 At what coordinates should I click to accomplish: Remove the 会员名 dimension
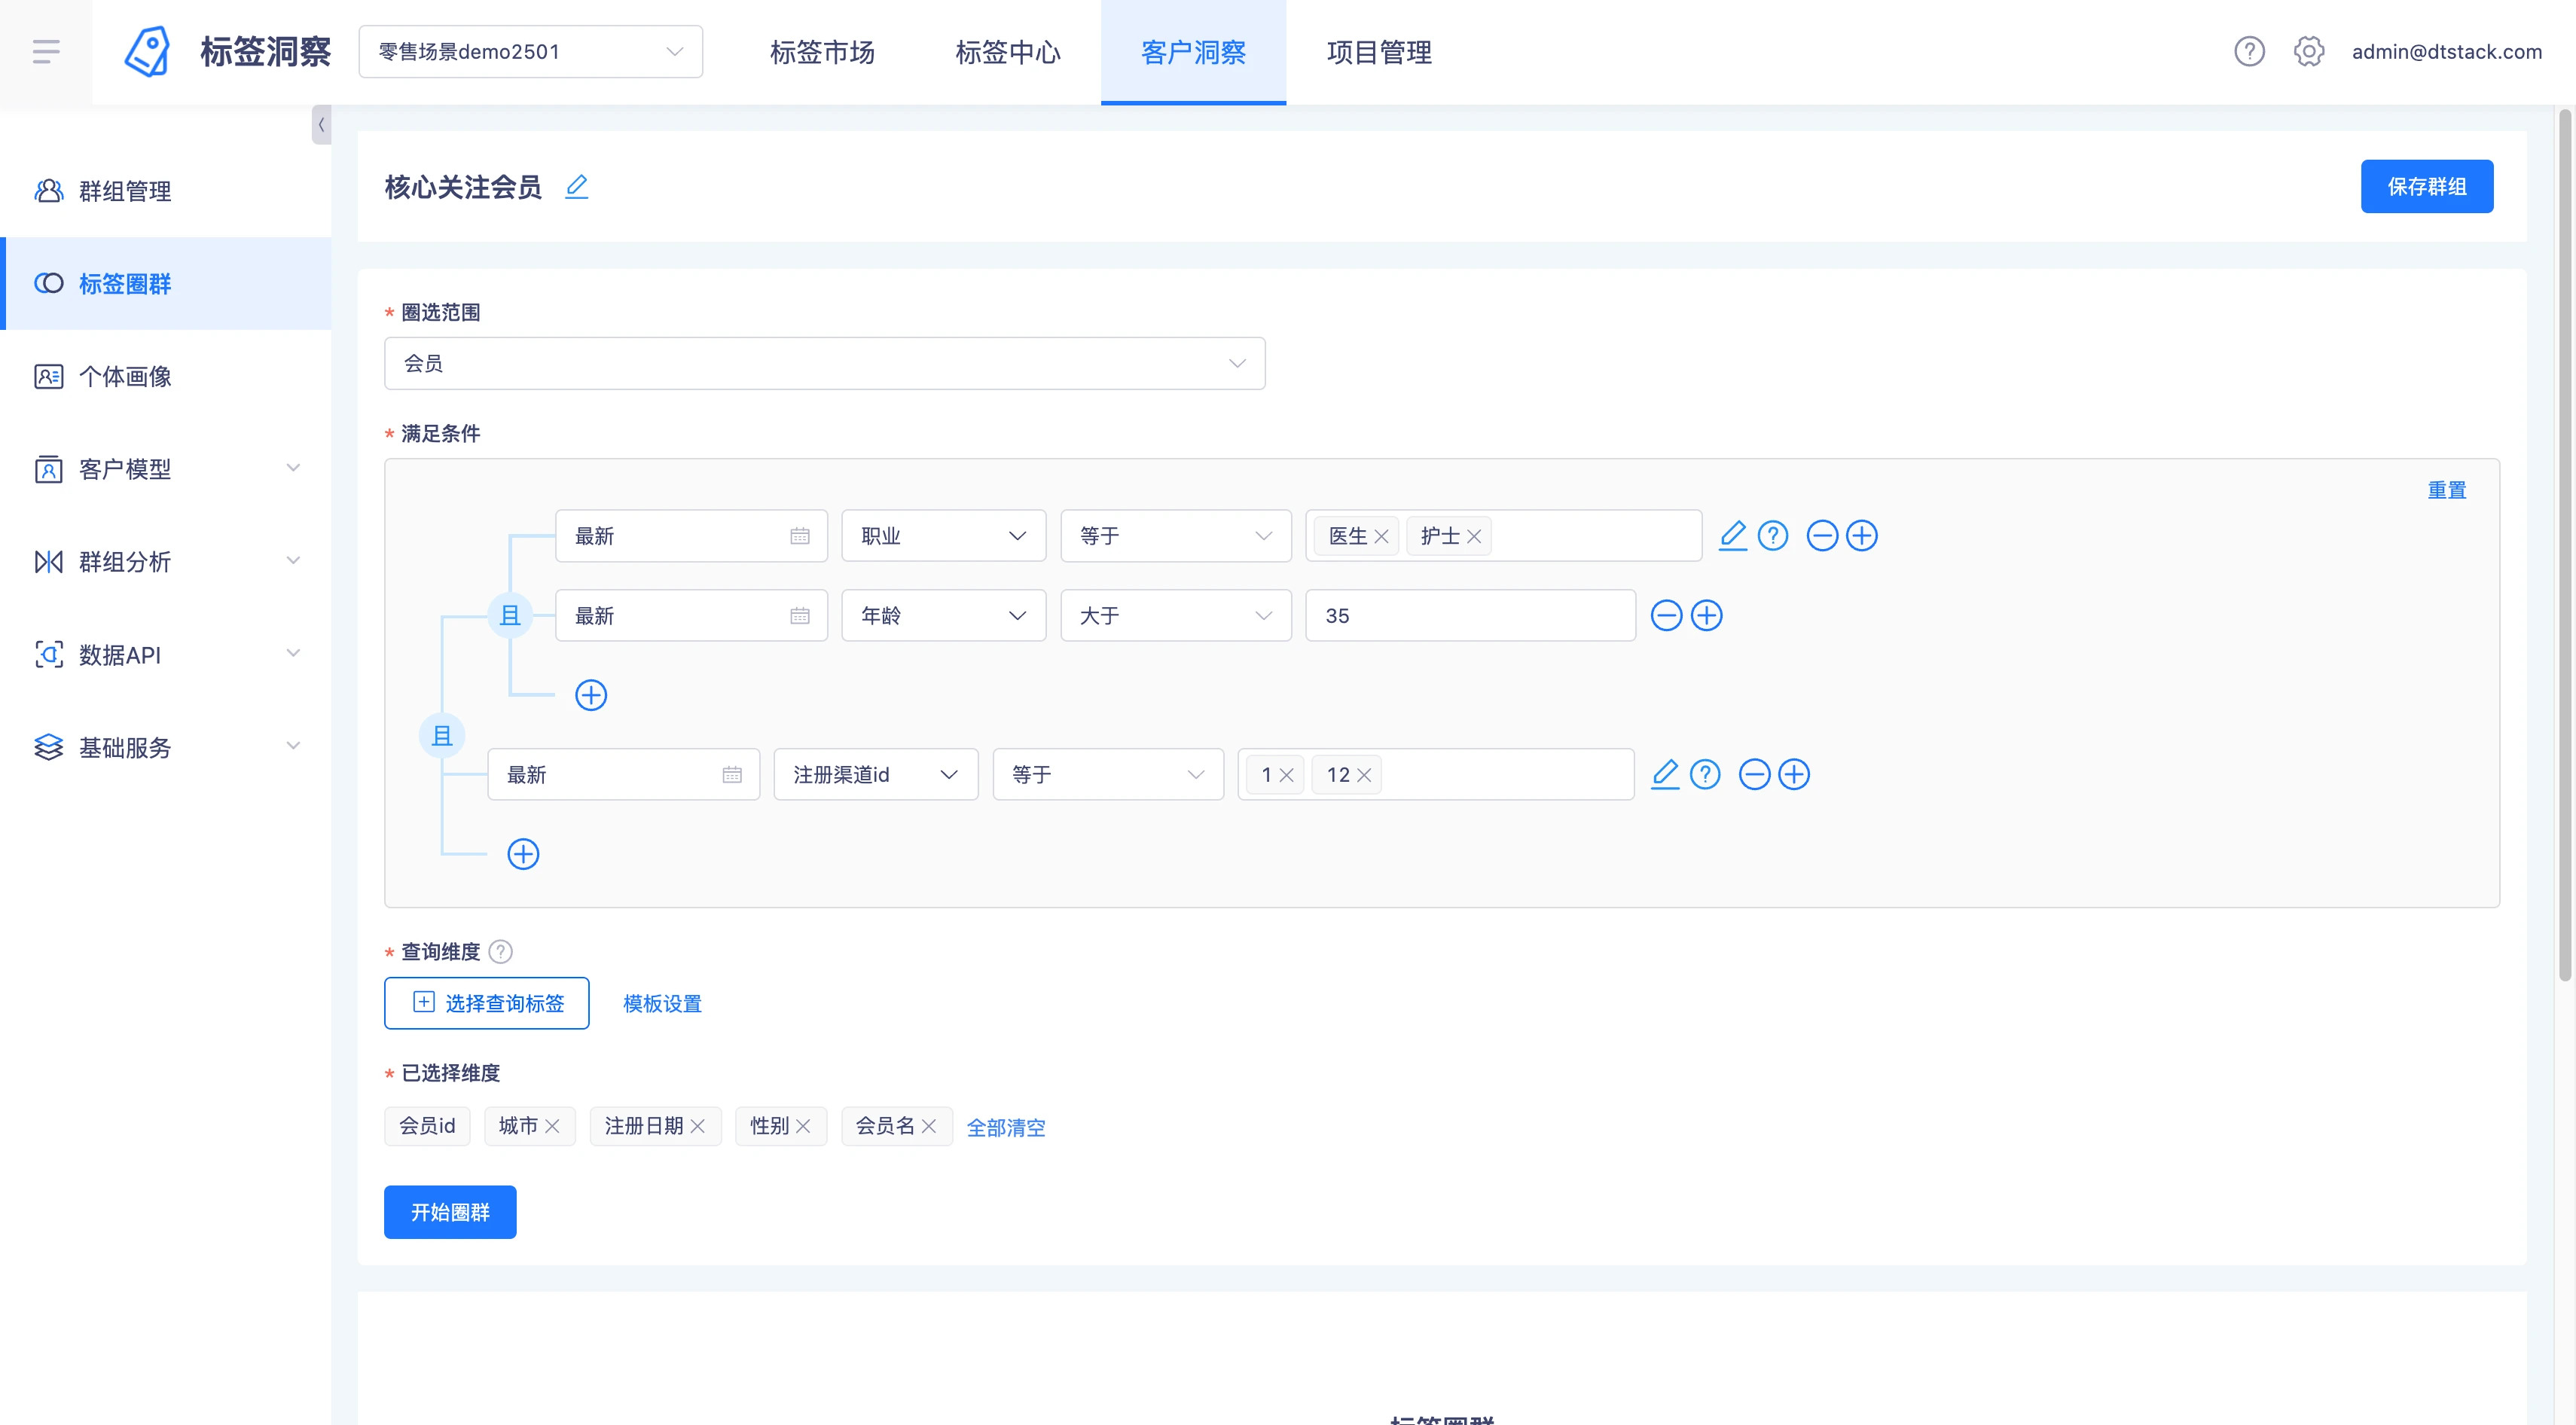(x=929, y=1126)
